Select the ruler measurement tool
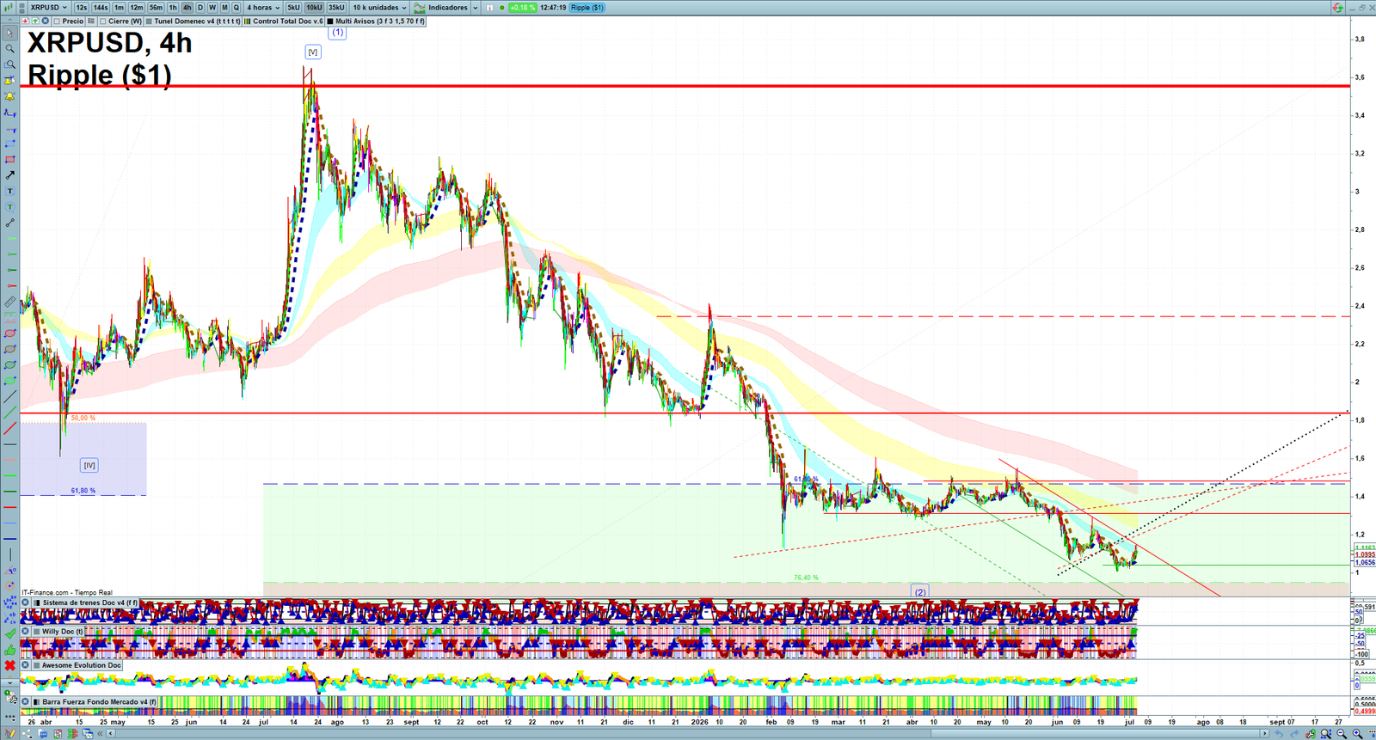This screenshot has width=1376, height=740. click(10, 303)
